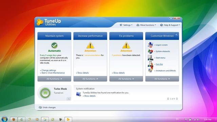Select the Customize Windows header
The image size is (217, 122).
click(x=162, y=36)
